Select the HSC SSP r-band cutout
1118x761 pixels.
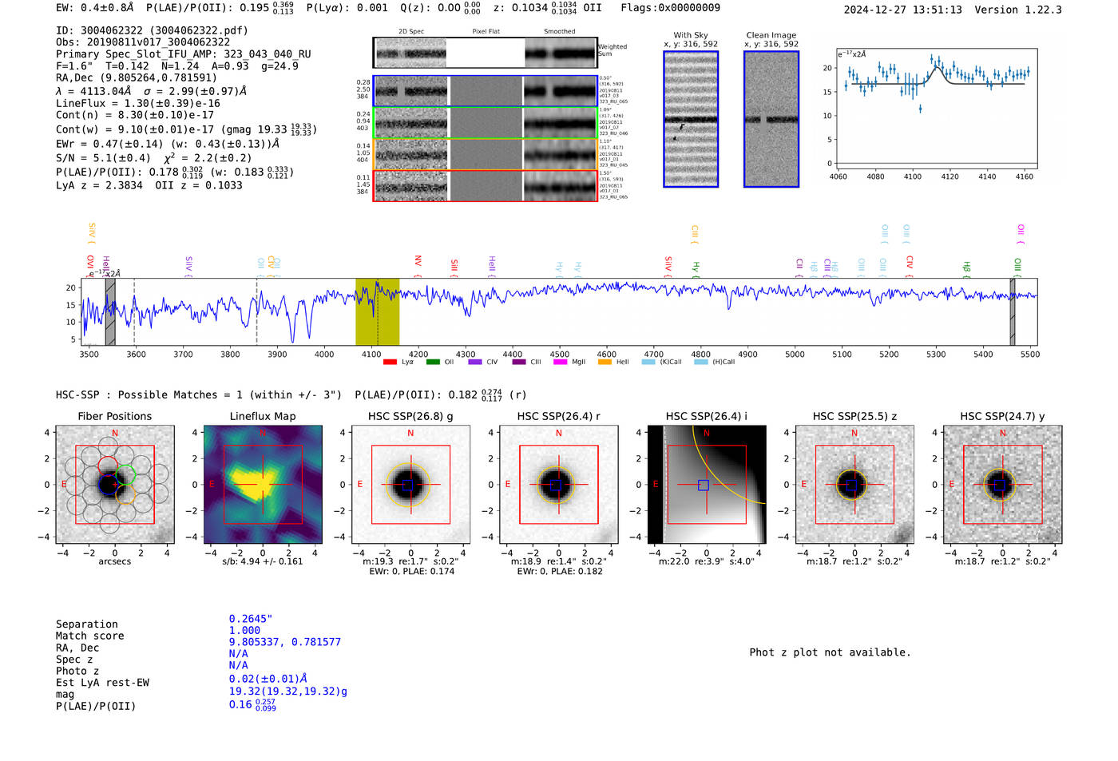click(x=559, y=485)
